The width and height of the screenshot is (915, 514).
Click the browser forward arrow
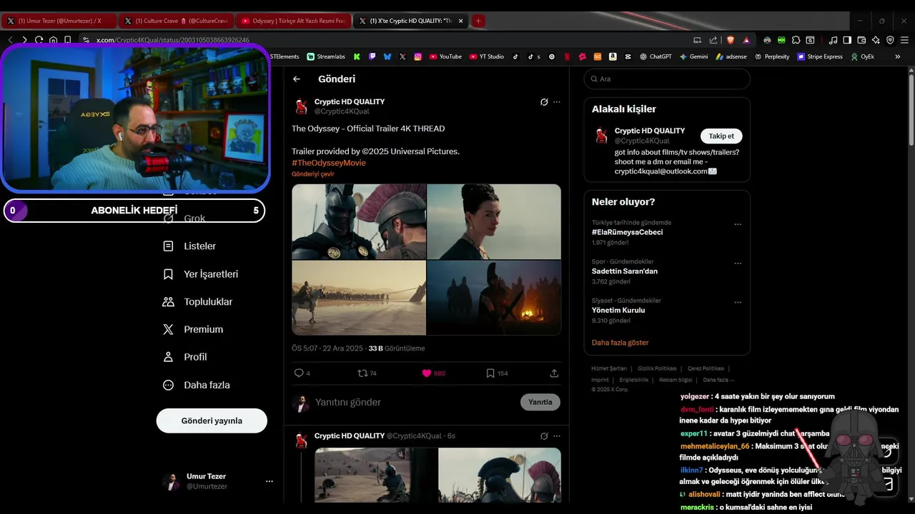(24, 40)
